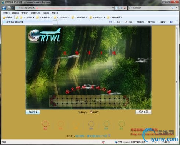Expand the B 资源下载 favorites folder

(44, 18)
